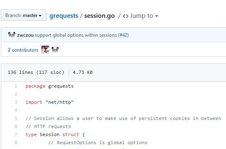The width and height of the screenshot is (226, 149).
Task: Click the 'package grequests' code line
Action: pos(49,86)
